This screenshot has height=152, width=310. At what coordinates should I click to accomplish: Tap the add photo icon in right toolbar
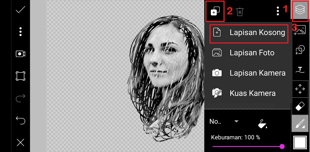coord(300,30)
